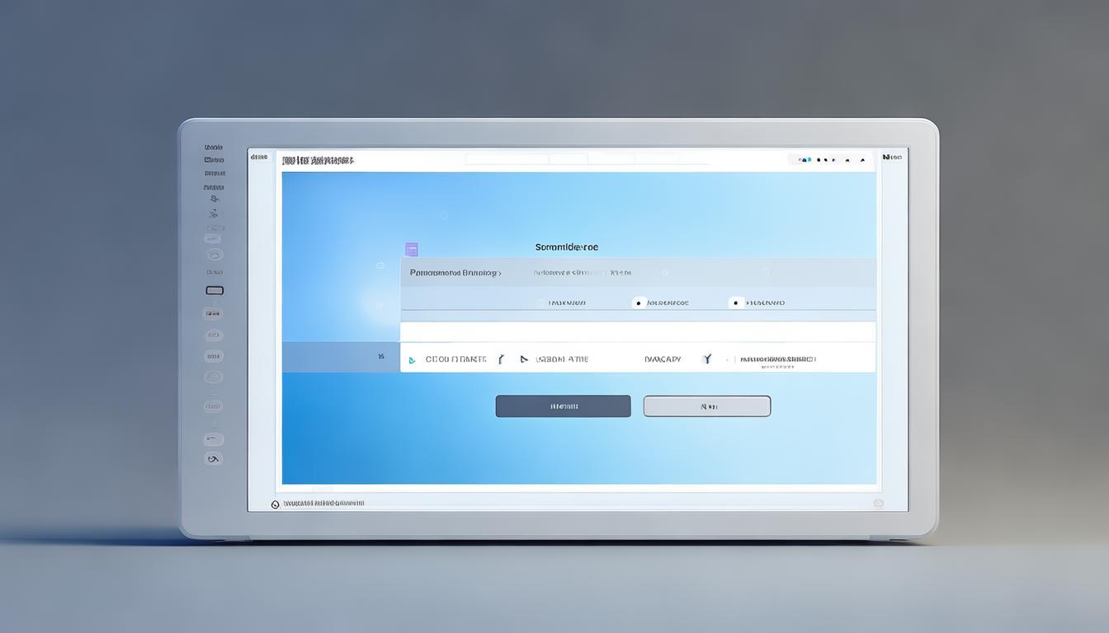This screenshot has height=633, width=1109.
Task: Click the black arrow icon in the bottom row
Action: [x=523, y=359]
